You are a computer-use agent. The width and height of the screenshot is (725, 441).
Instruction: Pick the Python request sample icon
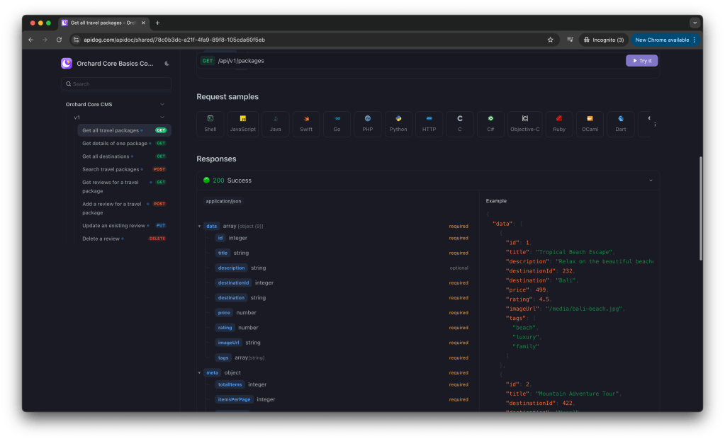point(398,123)
